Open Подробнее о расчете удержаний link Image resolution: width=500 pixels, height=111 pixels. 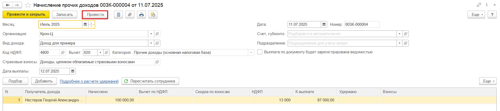tap(89, 81)
